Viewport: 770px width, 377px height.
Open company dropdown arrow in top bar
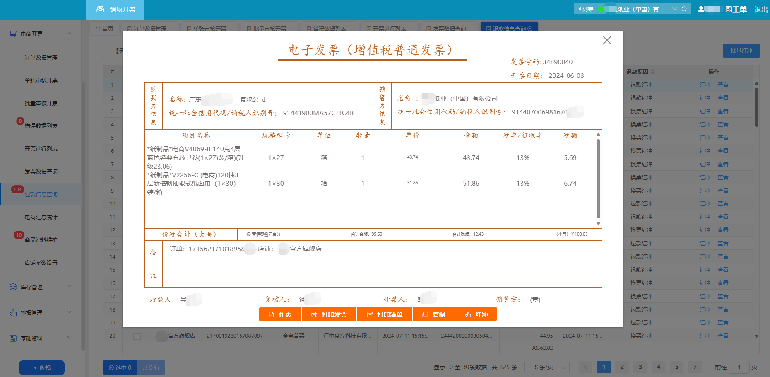tap(675, 9)
